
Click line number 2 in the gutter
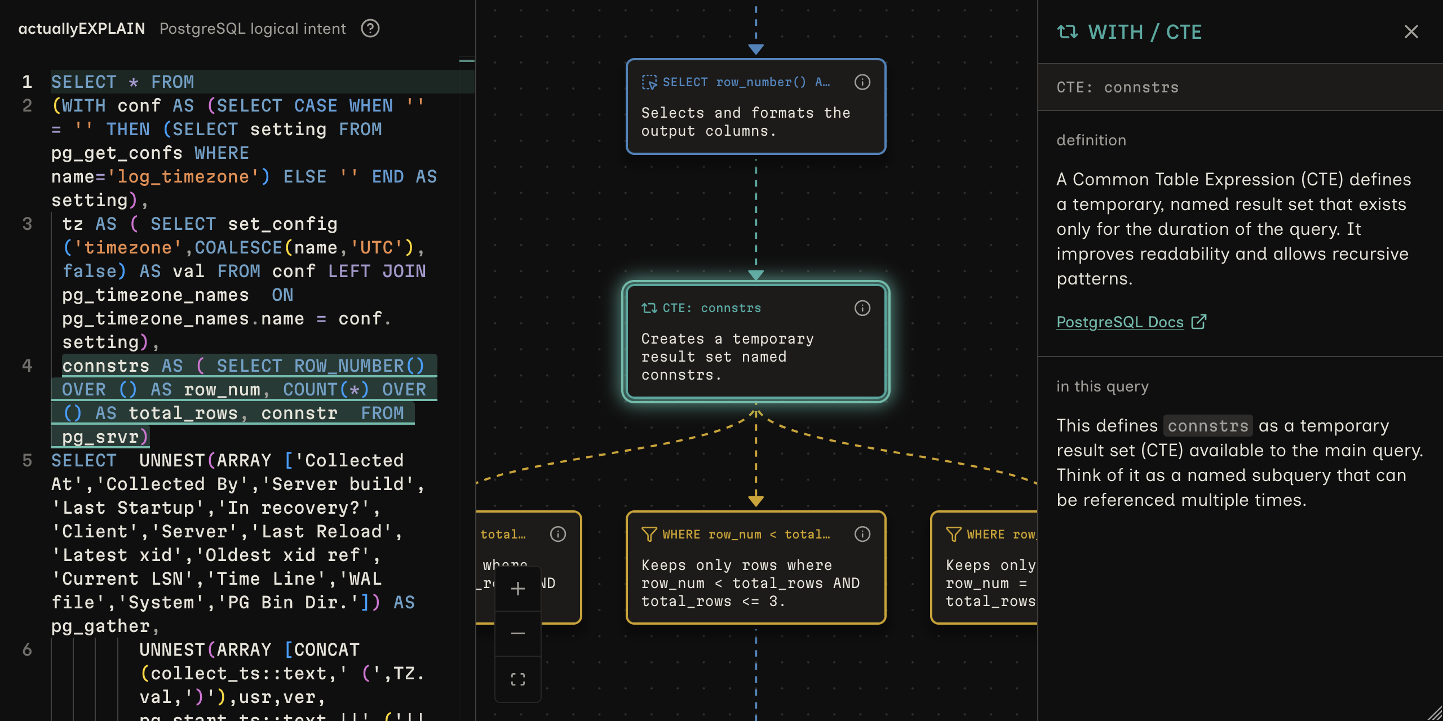pos(27,106)
